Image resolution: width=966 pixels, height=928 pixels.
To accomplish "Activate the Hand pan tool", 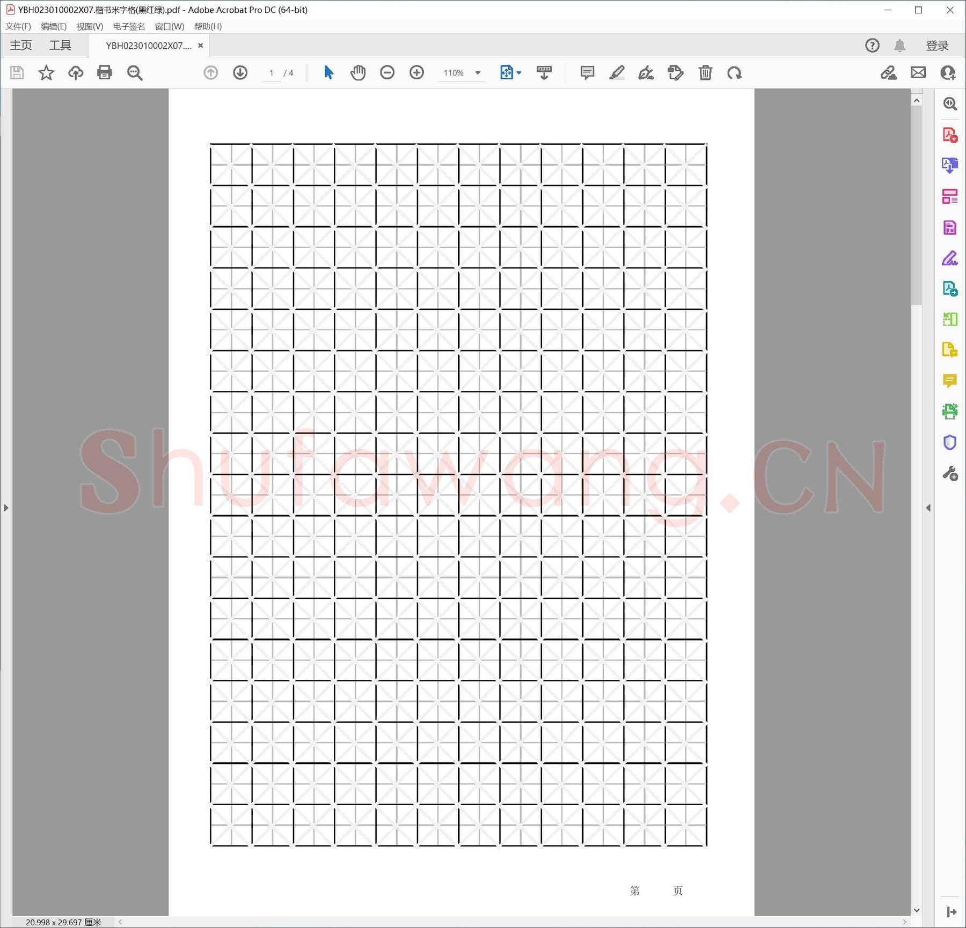I will coord(358,72).
